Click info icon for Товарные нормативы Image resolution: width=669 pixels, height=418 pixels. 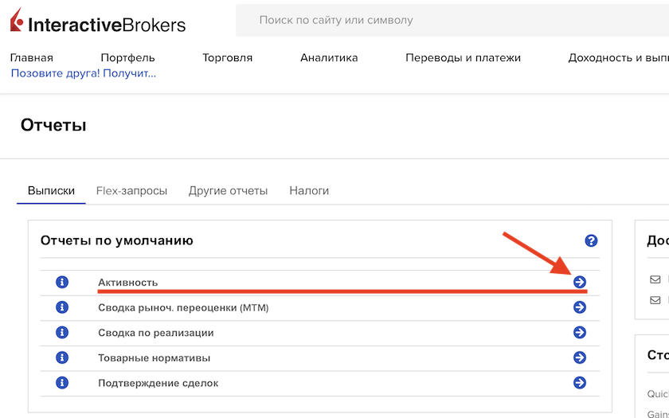pyautogui.click(x=62, y=357)
